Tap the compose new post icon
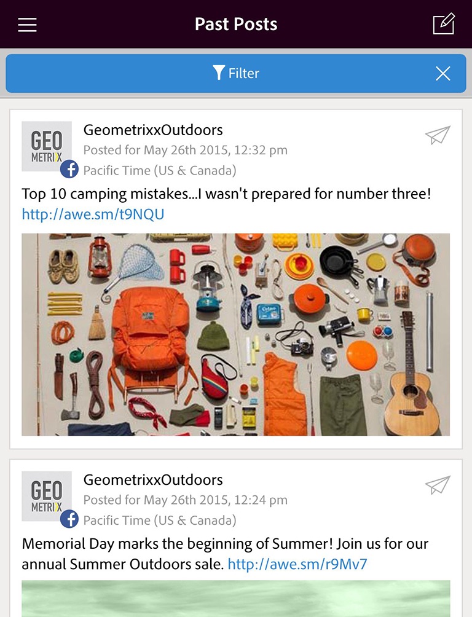Screen dimensions: 472x617 pyautogui.click(x=444, y=23)
